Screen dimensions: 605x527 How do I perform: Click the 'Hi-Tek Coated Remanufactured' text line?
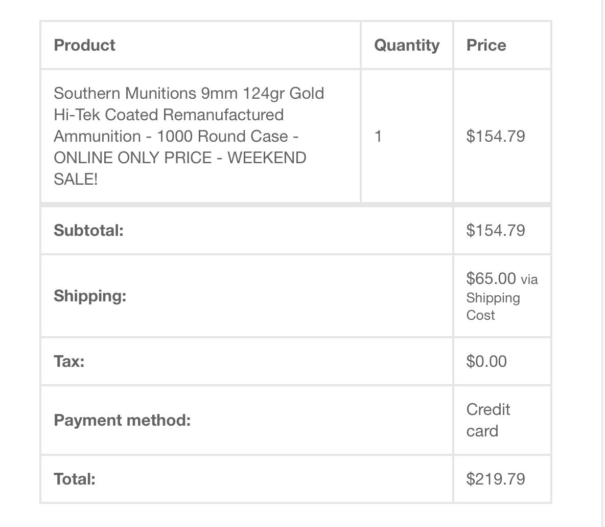169,115
